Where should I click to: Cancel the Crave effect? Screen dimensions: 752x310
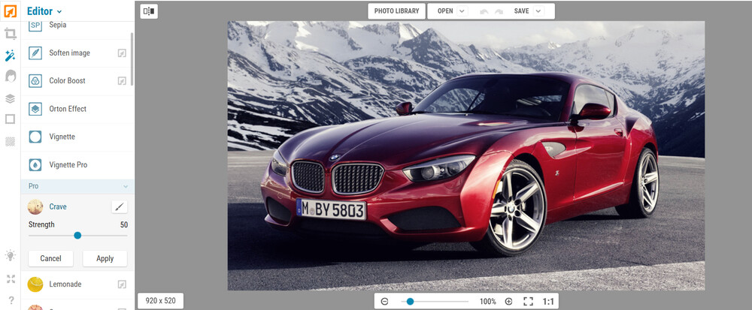pos(51,258)
